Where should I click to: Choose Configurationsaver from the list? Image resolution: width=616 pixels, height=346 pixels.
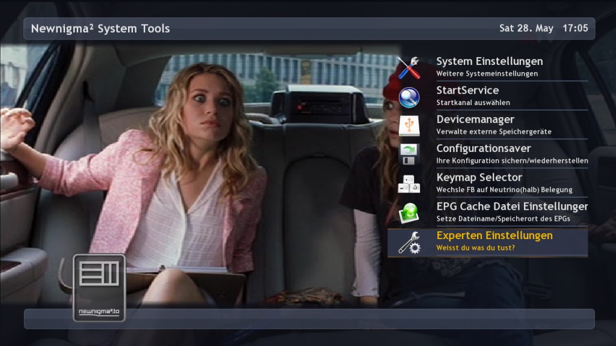click(484, 148)
